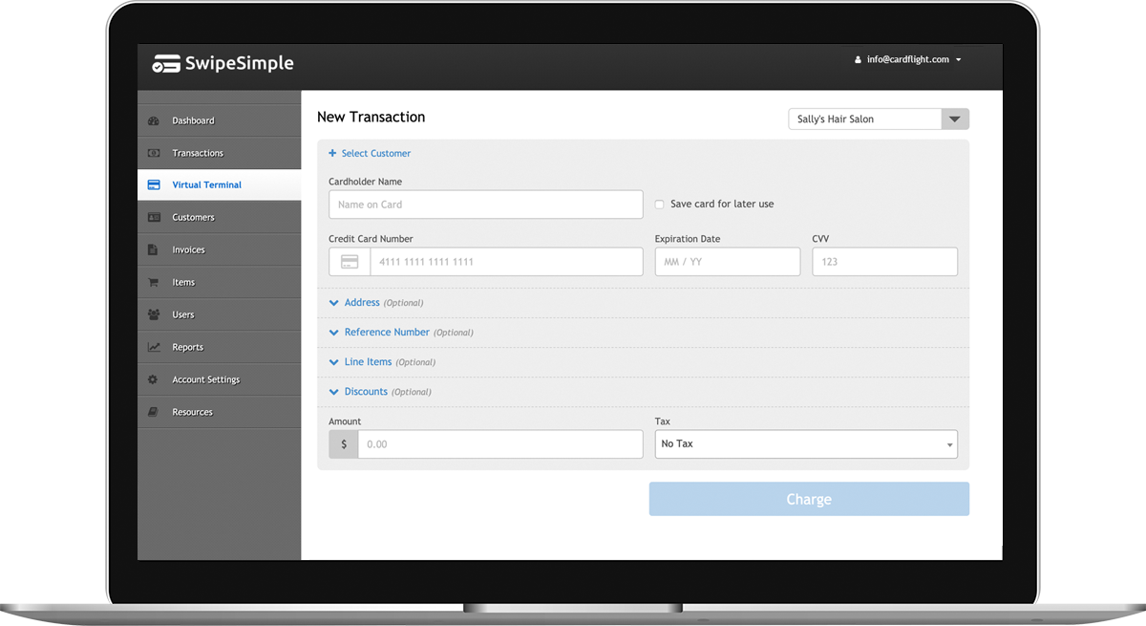Click the Transactions sidebar icon
The width and height of the screenshot is (1146, 626).
click(154, 153)
